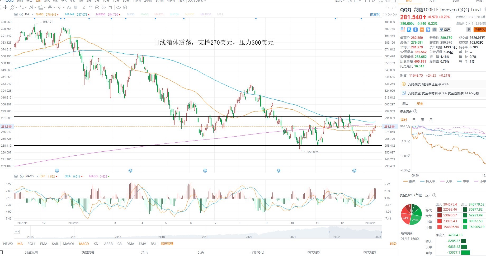Add QQQ to watchlist via 自选
Screen dimensions: 486x256
[x=445, y=30]
